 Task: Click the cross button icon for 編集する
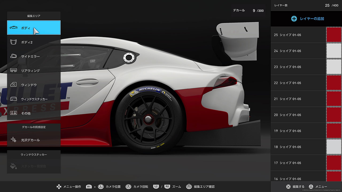tap(288, 187)
